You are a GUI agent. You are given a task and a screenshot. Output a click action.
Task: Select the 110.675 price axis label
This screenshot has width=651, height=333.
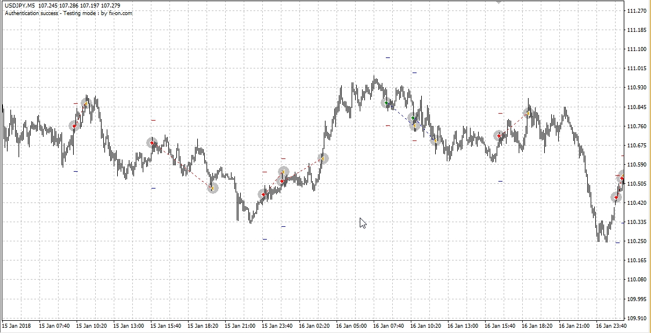[637, 145]
